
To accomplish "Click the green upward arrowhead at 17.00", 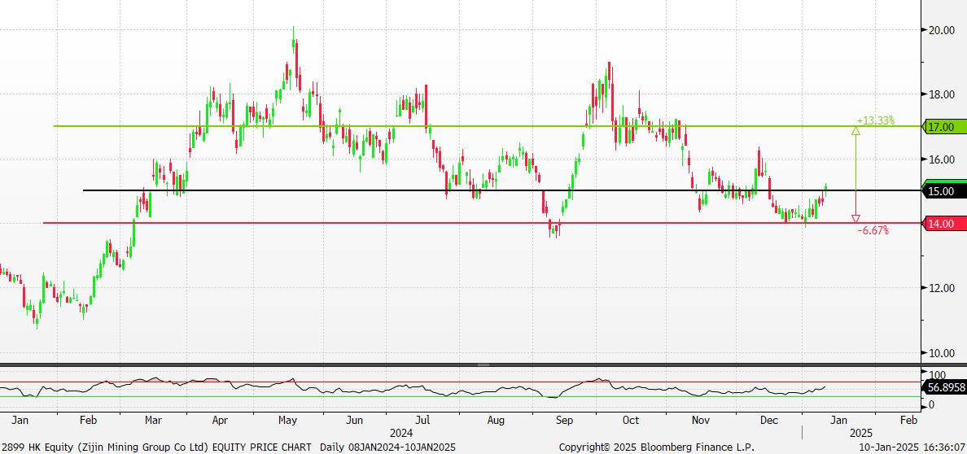I will coord(855,130).
